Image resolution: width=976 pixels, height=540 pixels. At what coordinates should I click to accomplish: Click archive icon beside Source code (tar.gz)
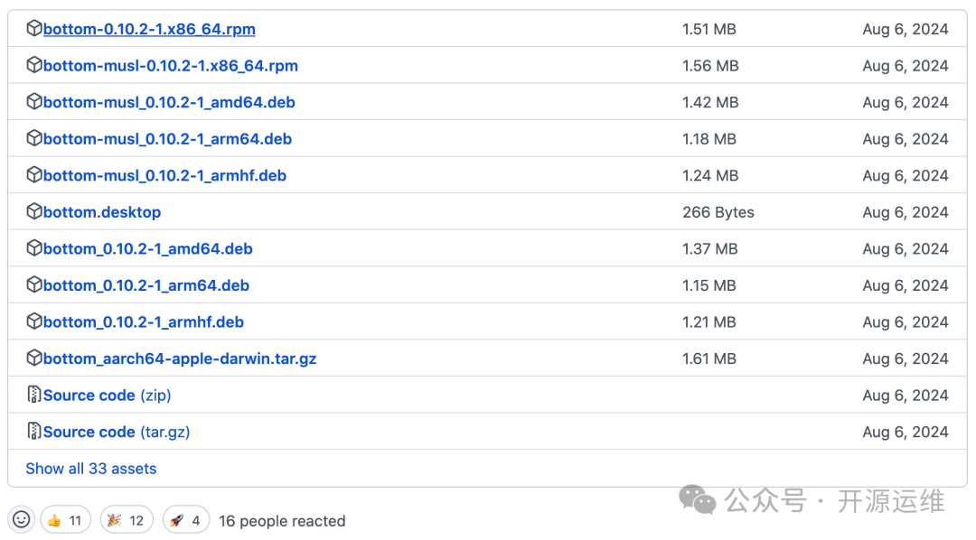pos(34,432)
